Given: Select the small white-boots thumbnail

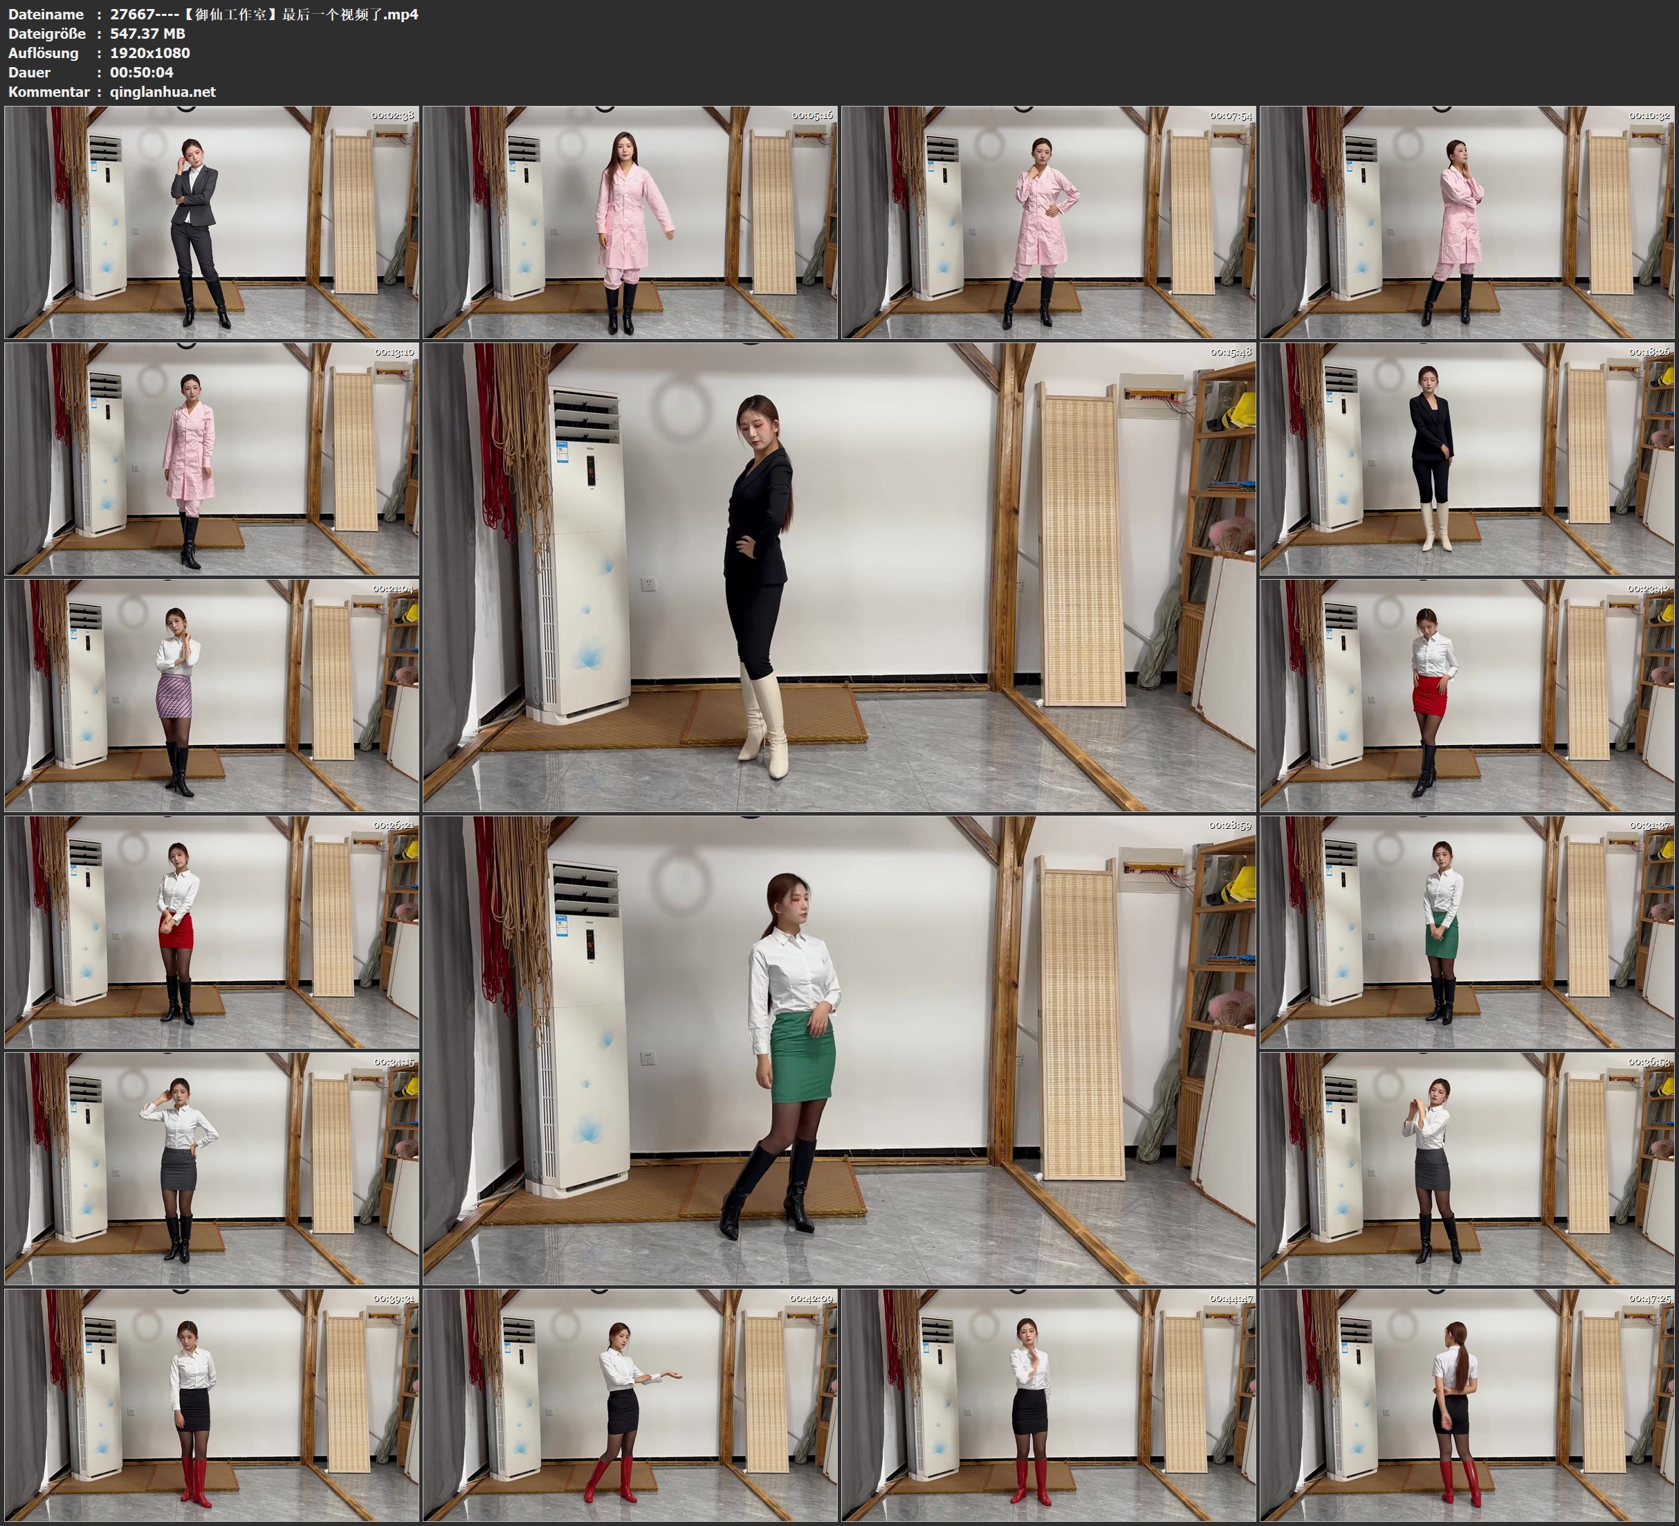Looking at the screenshot, I should coord(1467,459).
